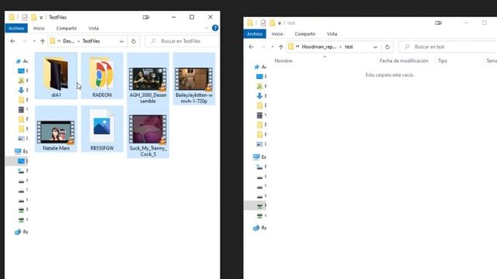Select Network icon in TestFiles sidebar

tap(18, 232)
